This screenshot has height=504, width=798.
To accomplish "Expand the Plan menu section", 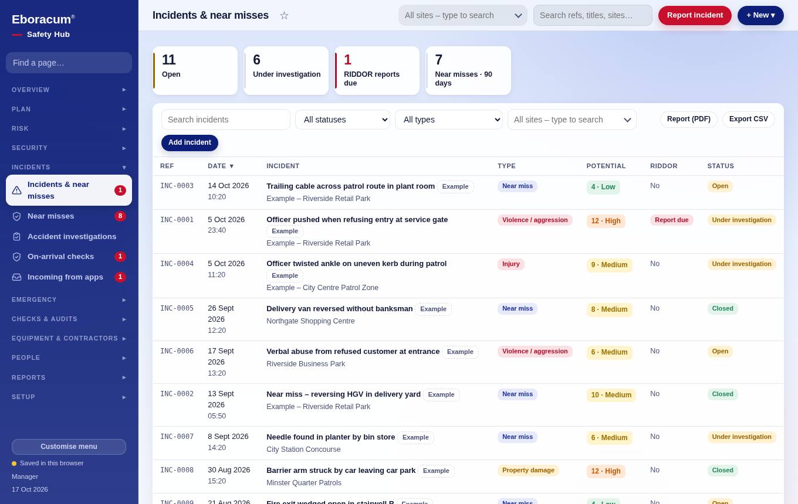I will [69, 109].
